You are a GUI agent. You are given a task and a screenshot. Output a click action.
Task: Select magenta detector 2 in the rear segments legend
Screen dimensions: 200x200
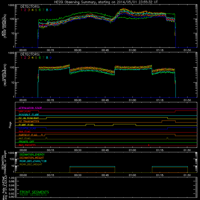pyautogui.click(x=25, y=58)
